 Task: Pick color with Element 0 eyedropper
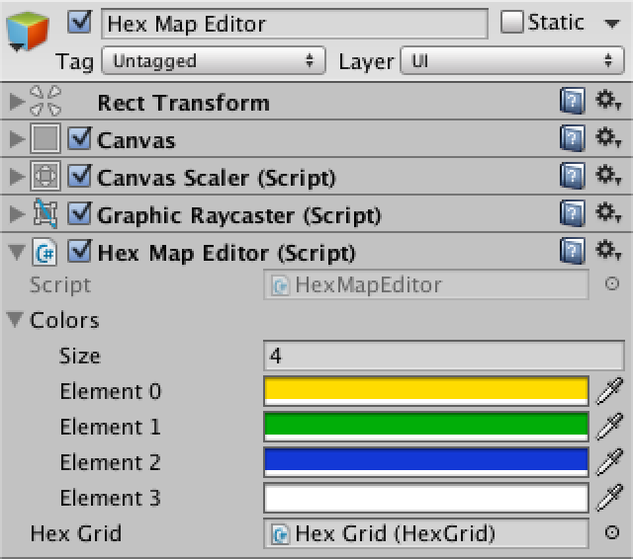(x=609, y=391)
